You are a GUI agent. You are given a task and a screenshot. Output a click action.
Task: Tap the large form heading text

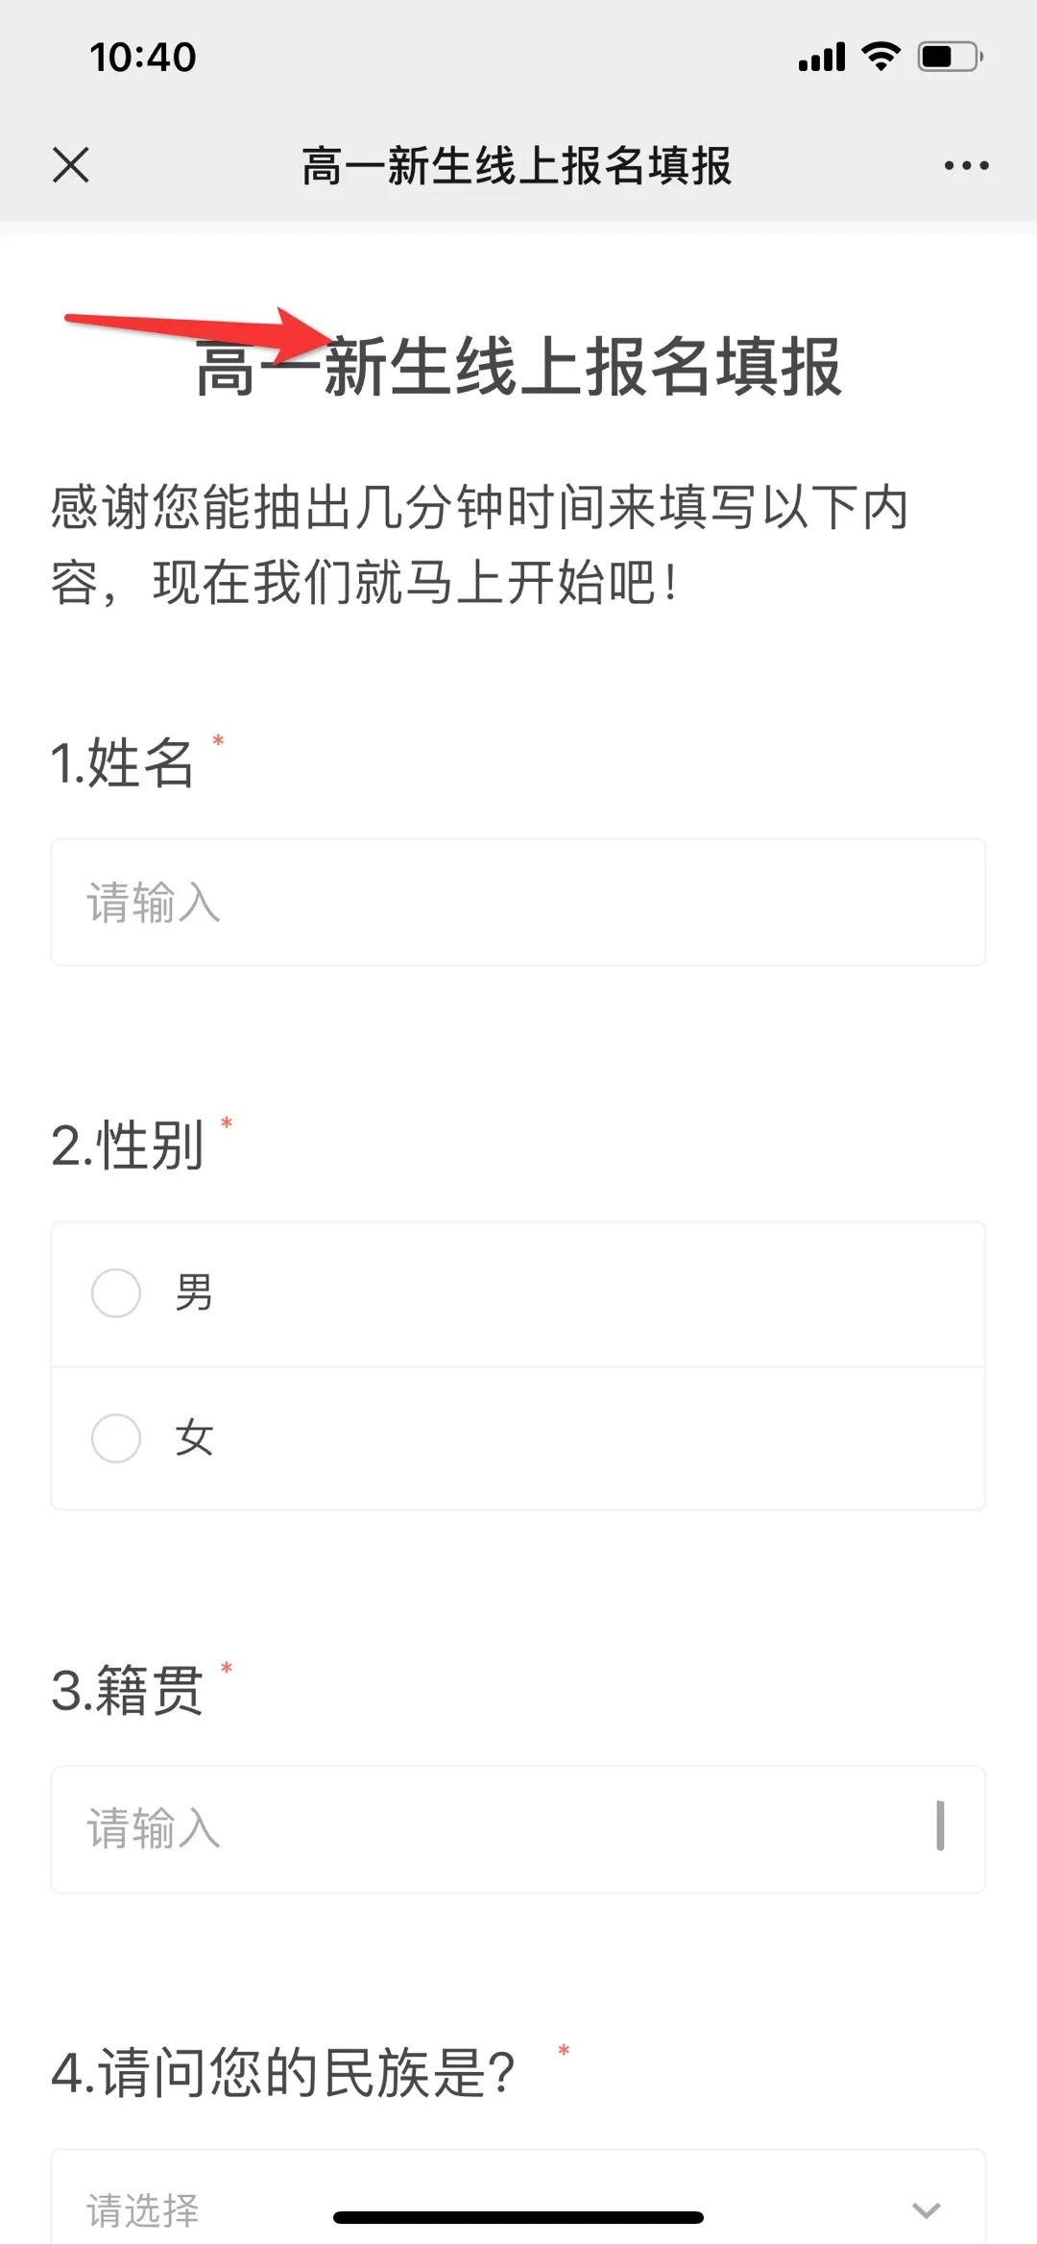(x=518, y=367)
